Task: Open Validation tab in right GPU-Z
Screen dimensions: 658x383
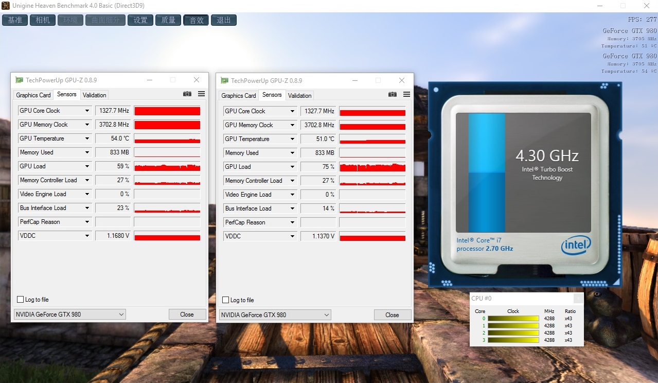Action: click(x=300, y=96)
